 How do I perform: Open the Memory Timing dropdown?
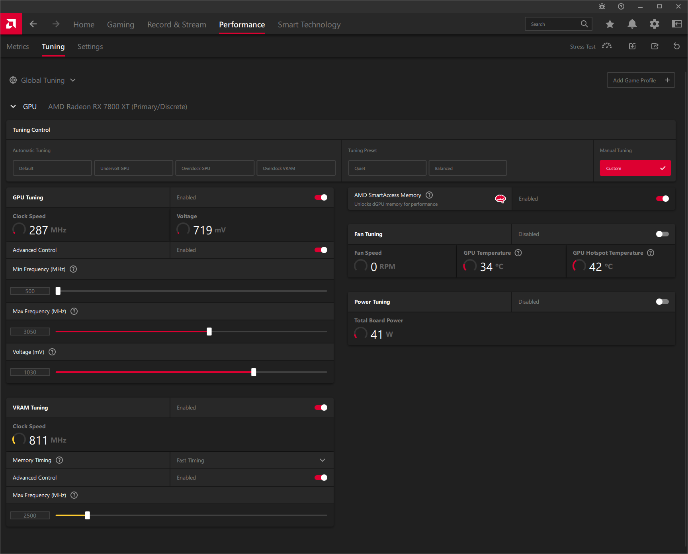[x=252, y=460]
